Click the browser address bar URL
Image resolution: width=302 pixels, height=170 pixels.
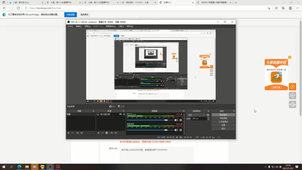(x=45, y=8)
